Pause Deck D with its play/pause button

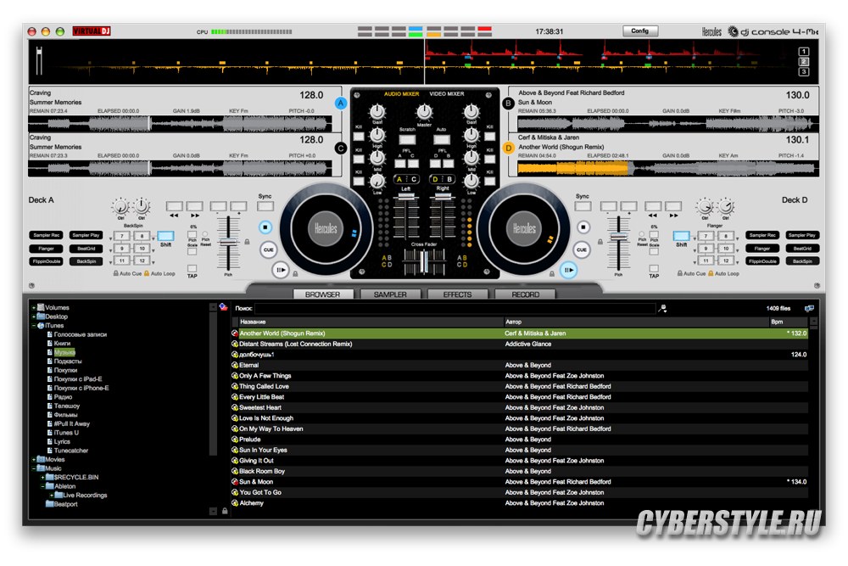pos(568,270)
